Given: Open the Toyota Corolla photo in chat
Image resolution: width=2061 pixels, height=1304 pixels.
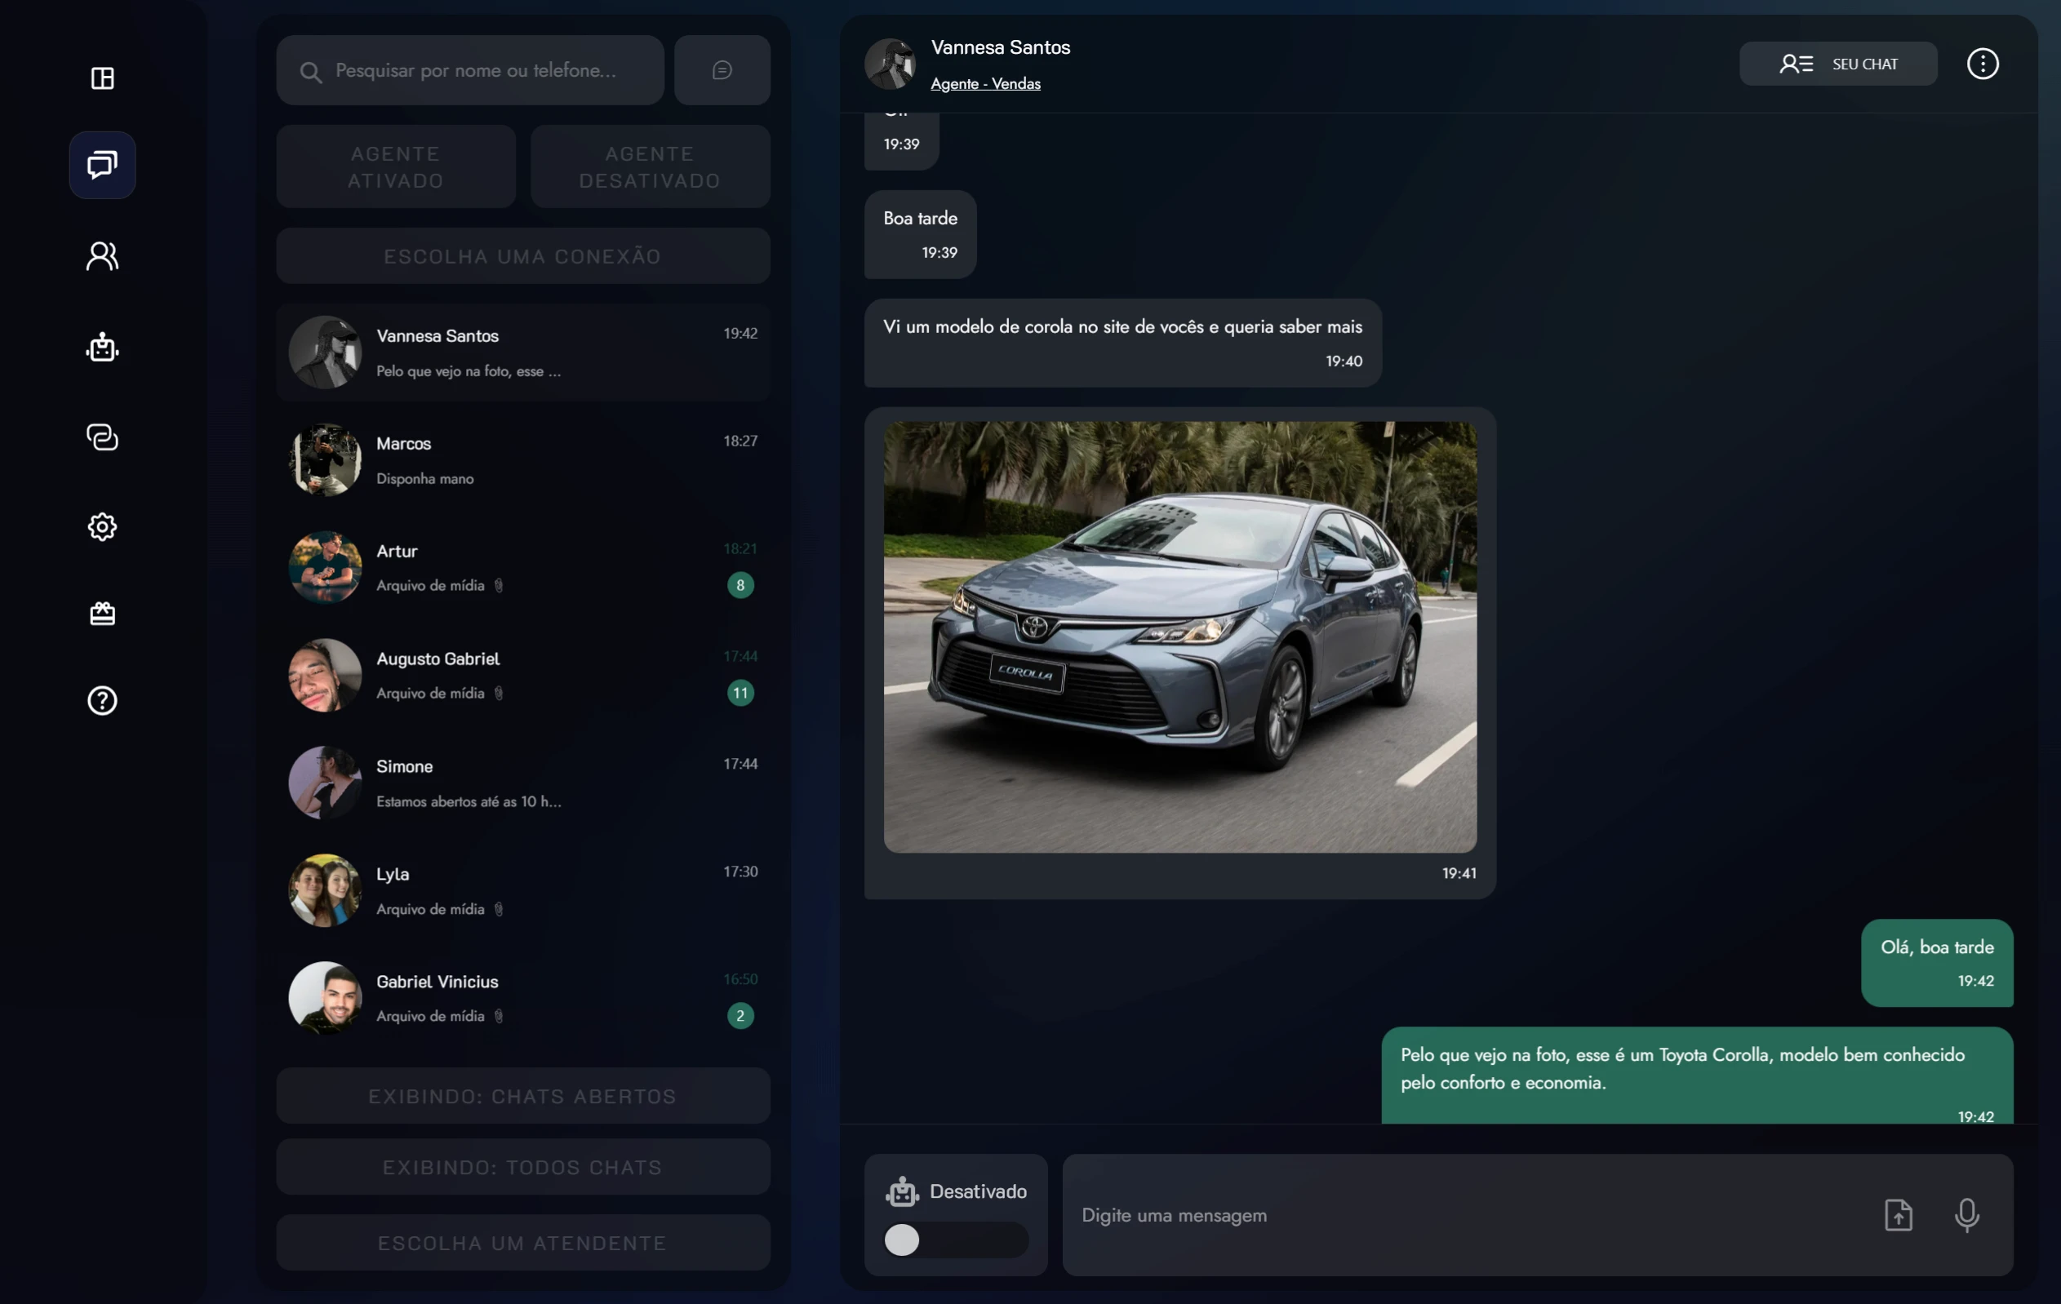Looking at the screenshot, I should coord(1179,636).
